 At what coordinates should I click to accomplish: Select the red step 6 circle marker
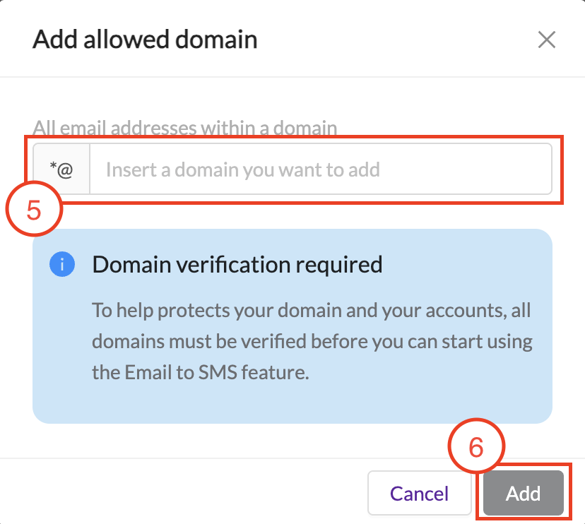click(x=476, y=446)
